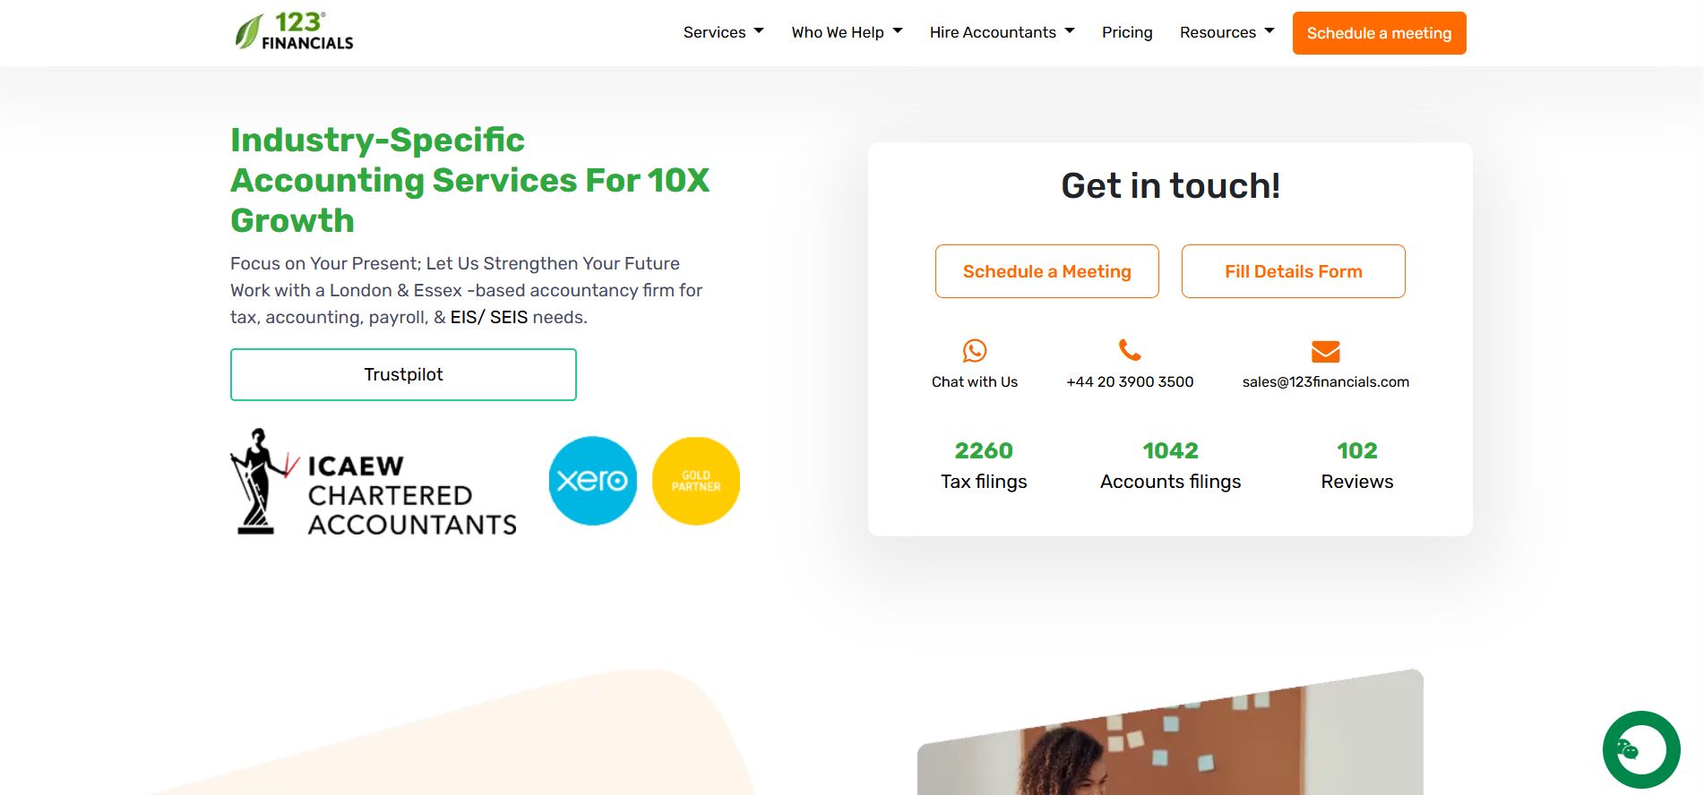
Task: Click the +44 20 3900 3500 number
Action: [1130, 381]
